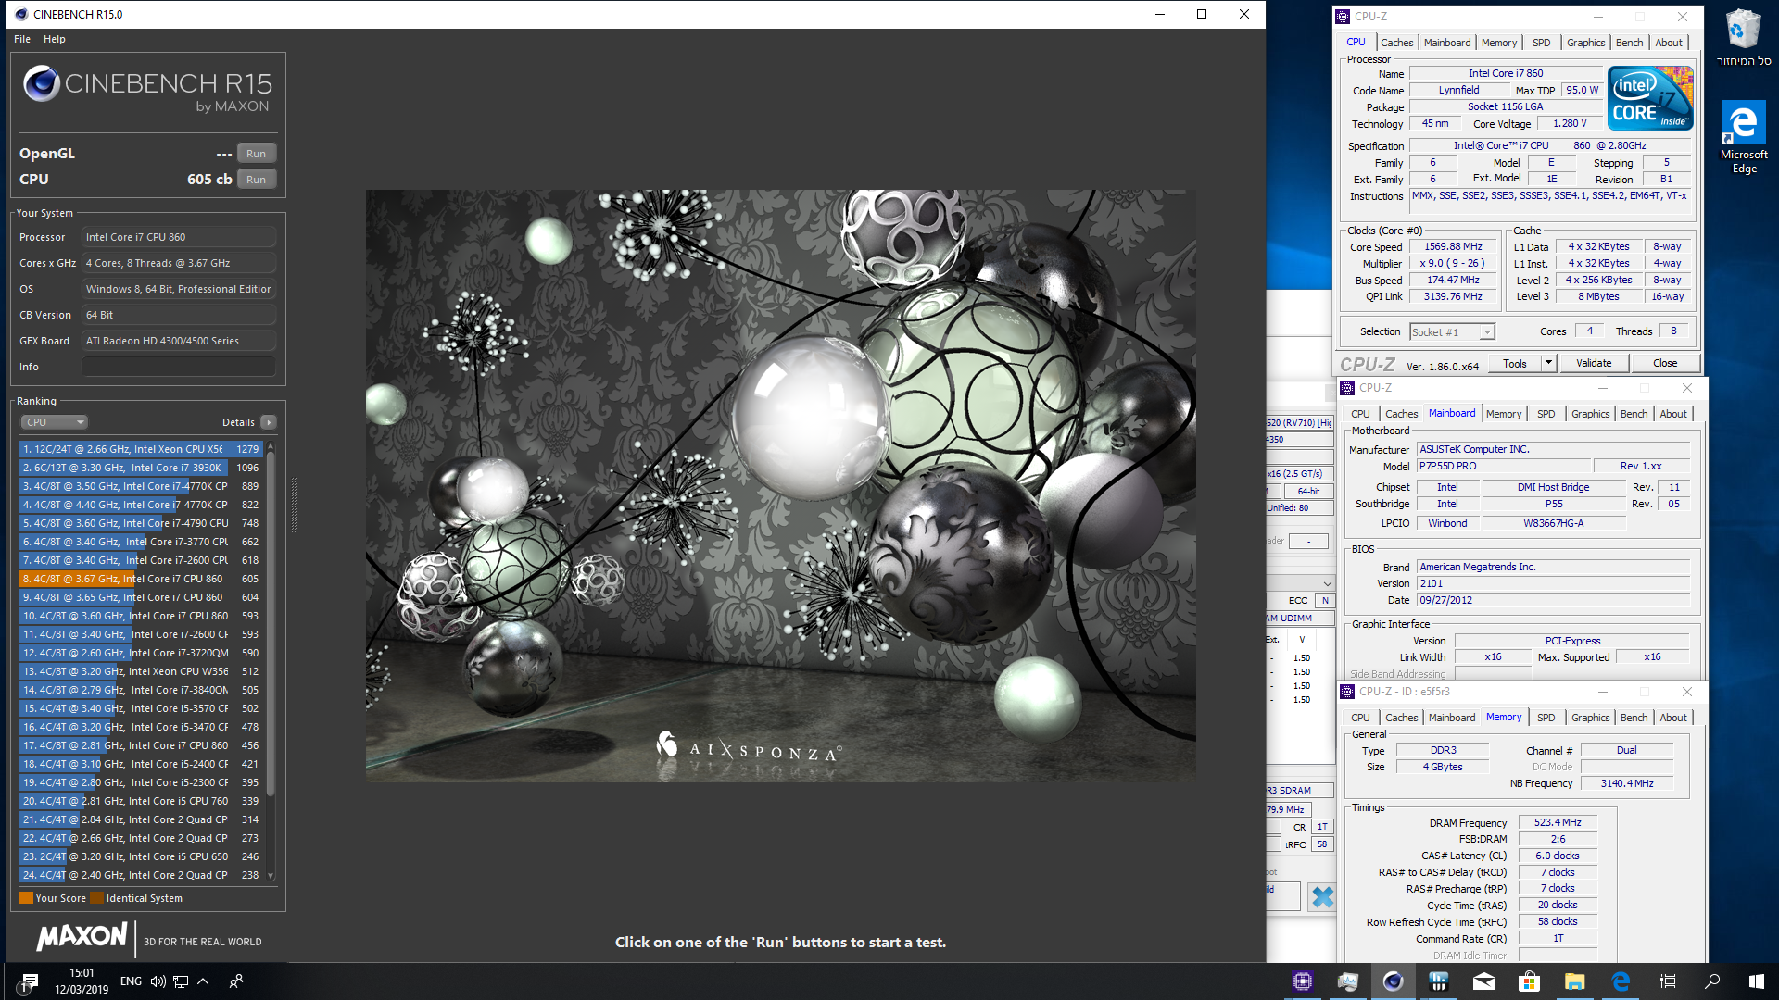This screenshot has height=1000, width=1779.
Task: Open the File menu in Cinebench
Action: [22, 39]
